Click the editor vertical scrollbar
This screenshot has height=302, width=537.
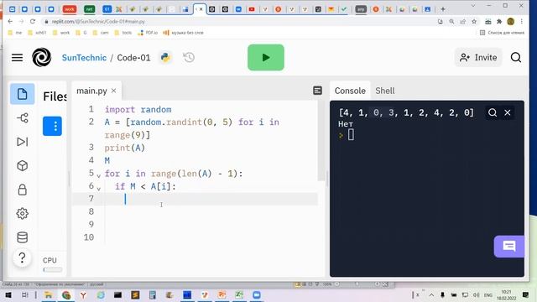click(321, 140)
